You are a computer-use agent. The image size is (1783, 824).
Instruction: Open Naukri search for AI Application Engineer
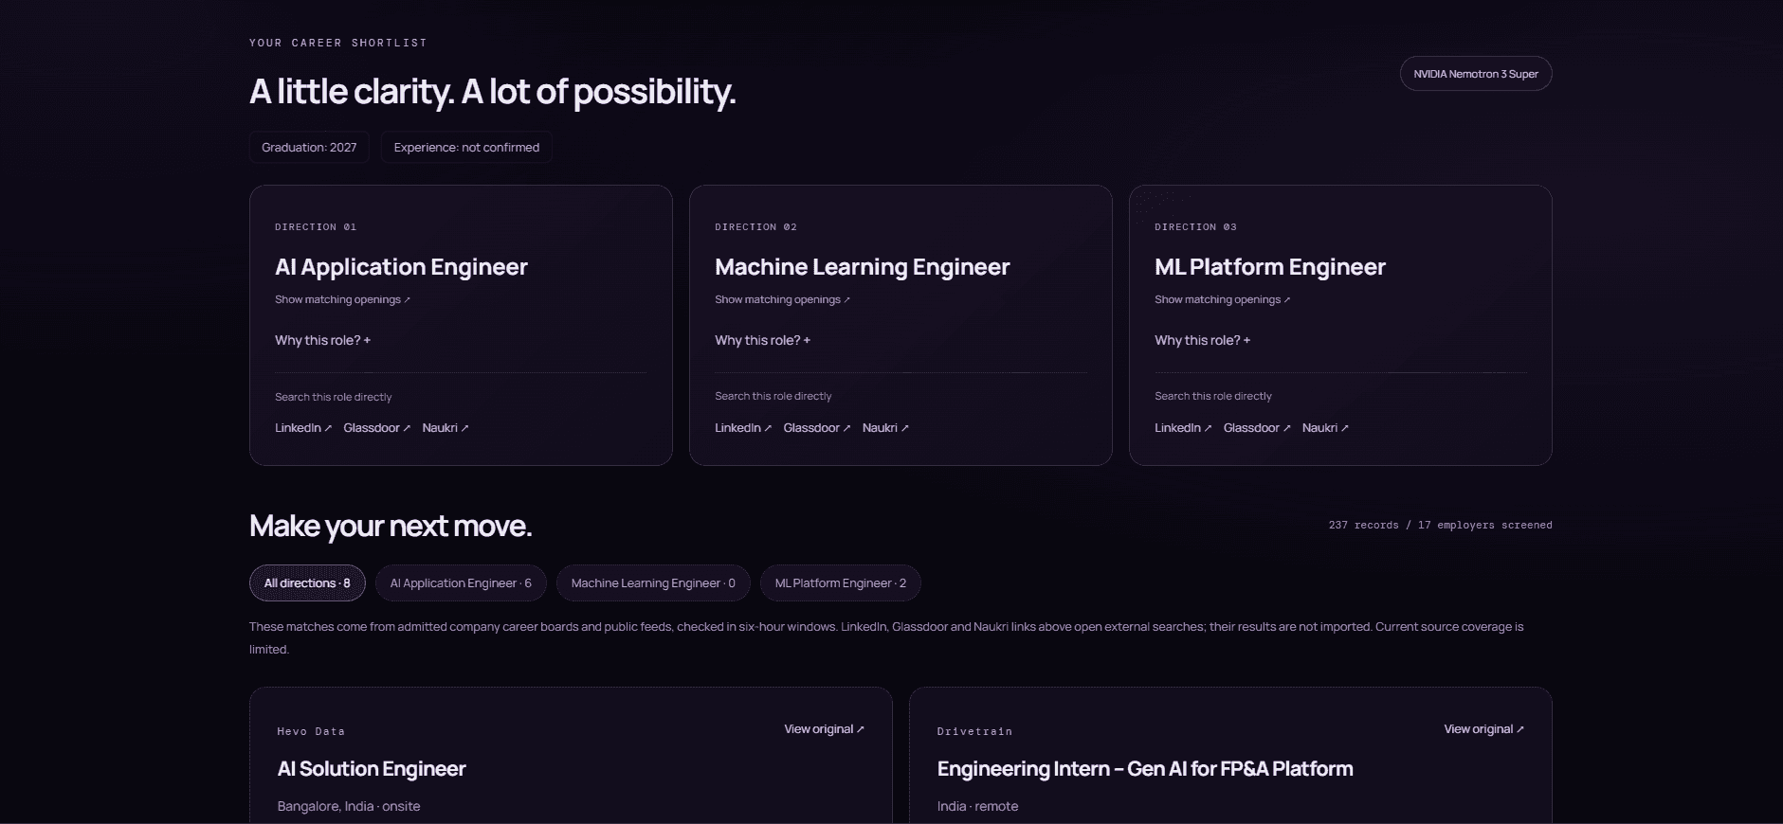[x=446, y=428]
